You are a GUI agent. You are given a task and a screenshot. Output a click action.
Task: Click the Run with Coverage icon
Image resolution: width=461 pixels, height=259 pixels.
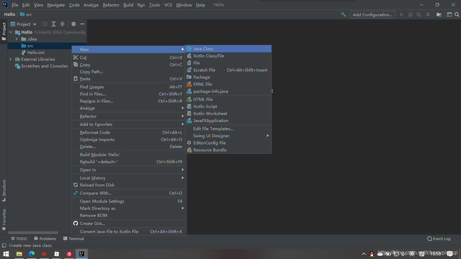[x=419, y=15]
